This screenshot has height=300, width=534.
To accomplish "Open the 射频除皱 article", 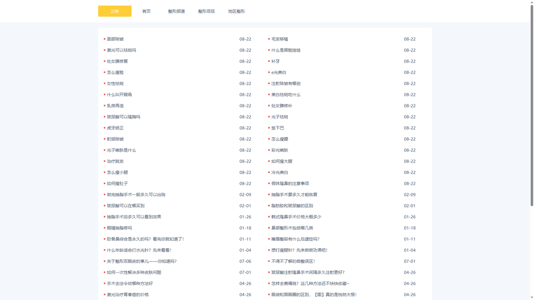I will click(x=115, y=139).
